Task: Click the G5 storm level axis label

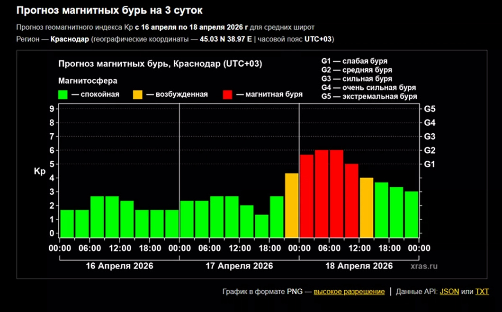Action: (x=430, y=109)
